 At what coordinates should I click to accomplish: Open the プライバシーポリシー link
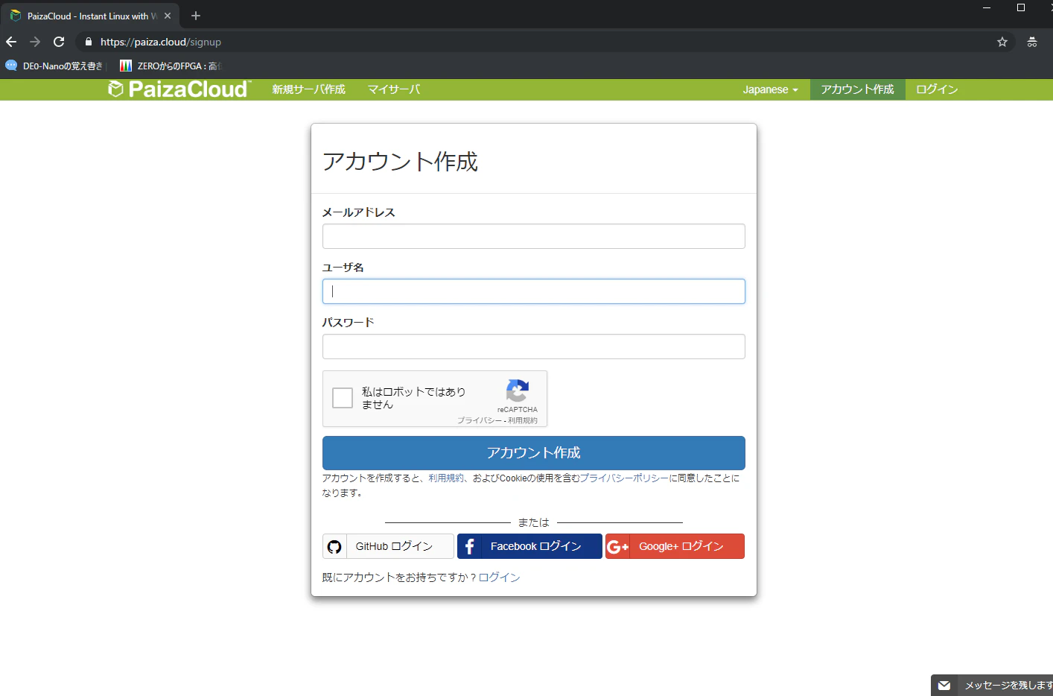(x=624, y=478)
